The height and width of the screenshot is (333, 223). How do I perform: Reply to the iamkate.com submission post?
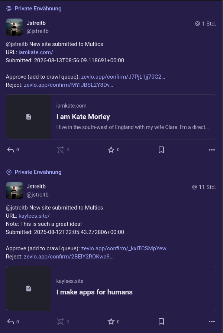(x=10, y=150)
